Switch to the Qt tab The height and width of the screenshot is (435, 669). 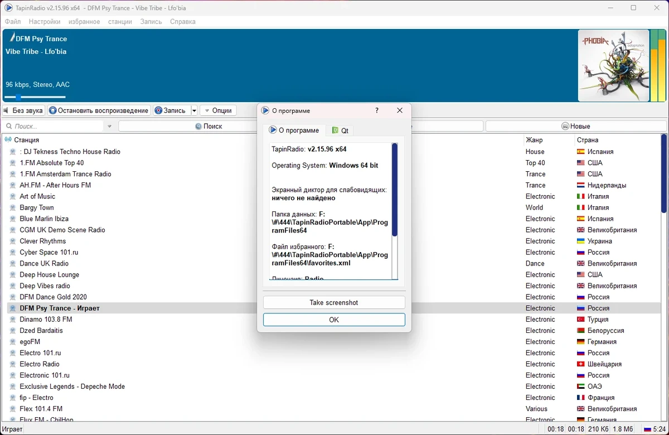tap(340, 130)
